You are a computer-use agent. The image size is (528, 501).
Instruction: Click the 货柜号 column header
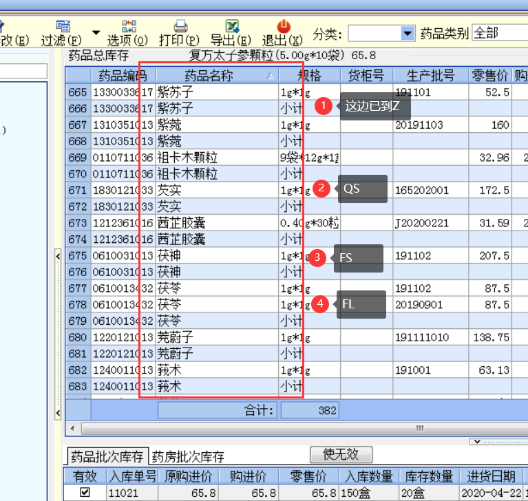[366, 76]
